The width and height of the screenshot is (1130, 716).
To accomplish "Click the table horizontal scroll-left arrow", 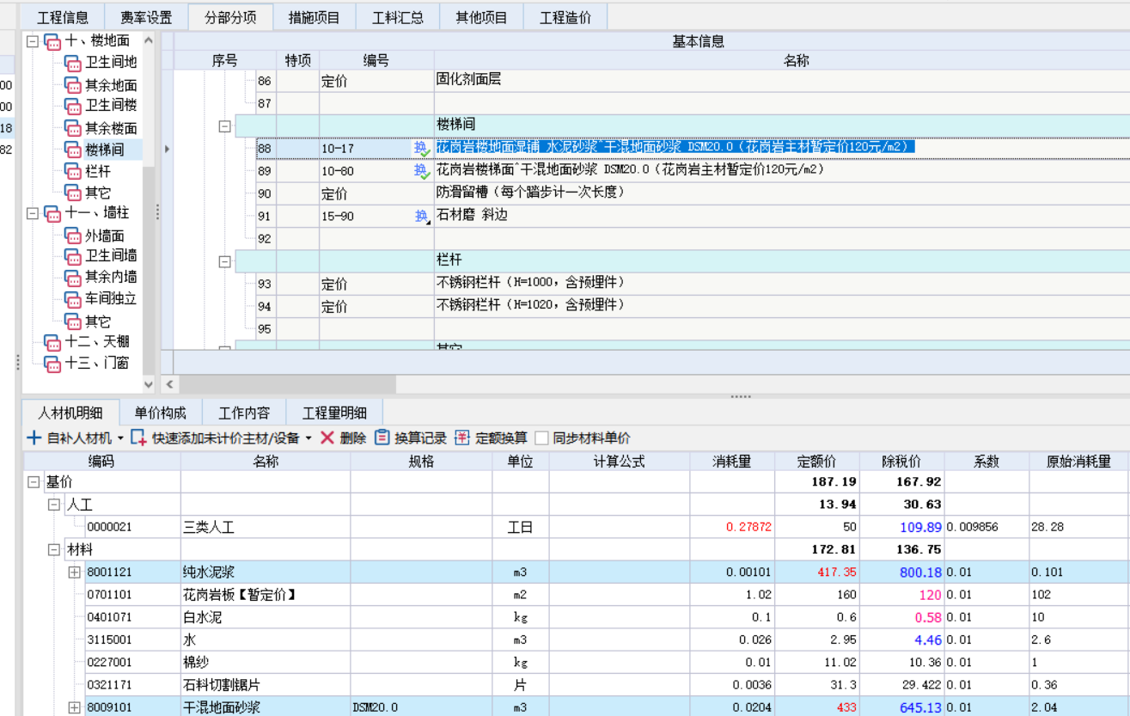I will point(169,384).
